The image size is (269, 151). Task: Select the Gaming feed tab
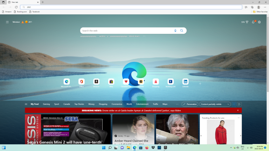click(x=46, y=104)
